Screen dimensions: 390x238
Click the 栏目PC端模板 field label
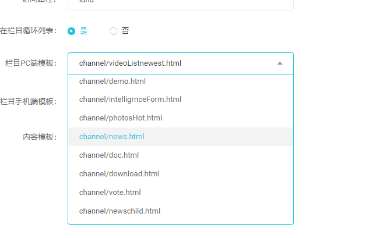31,63
